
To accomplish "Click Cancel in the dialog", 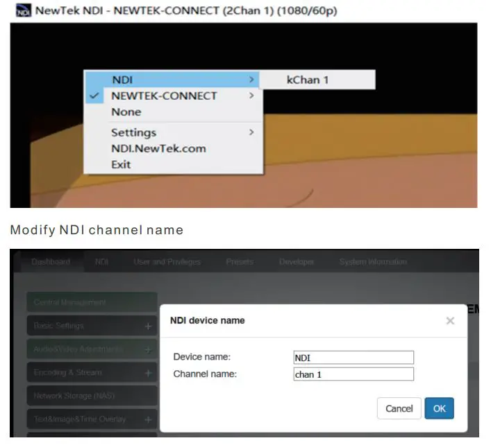I will pos(399,408).
